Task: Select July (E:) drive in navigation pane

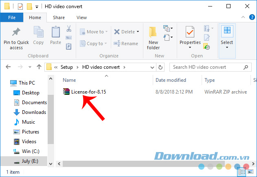Action: click(x=24, y=161)
